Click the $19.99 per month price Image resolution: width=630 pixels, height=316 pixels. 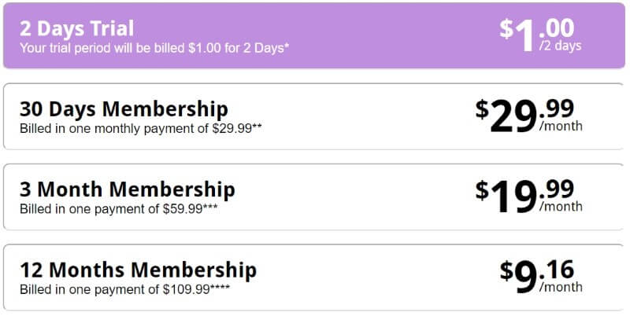(528, 197)
